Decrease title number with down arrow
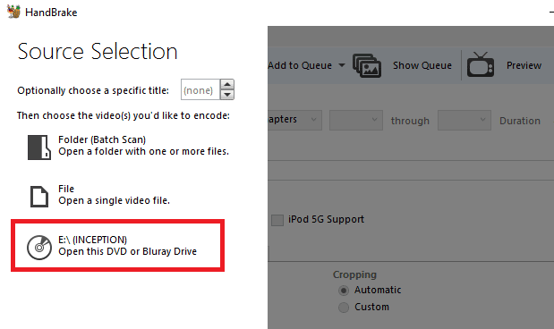This screenshot has width=554, height=329. [227, 95]
